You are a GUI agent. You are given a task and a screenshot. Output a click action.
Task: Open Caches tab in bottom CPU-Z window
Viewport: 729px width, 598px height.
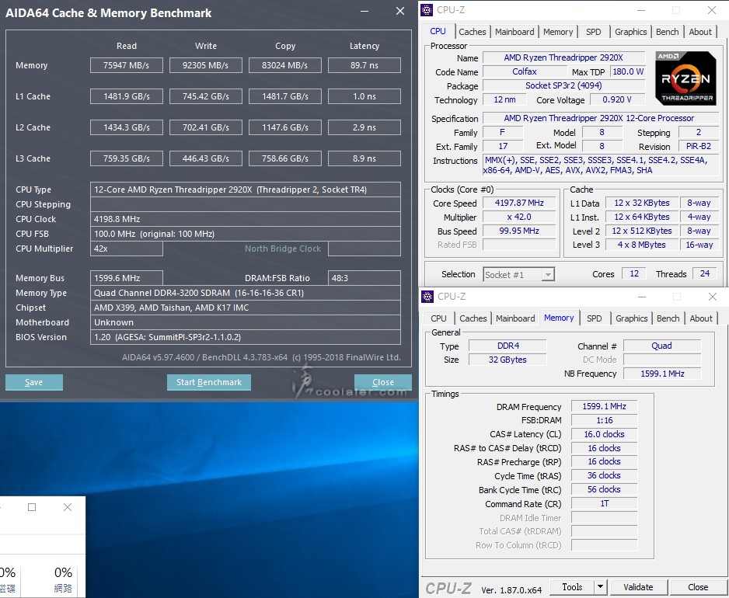click(473, 318)
